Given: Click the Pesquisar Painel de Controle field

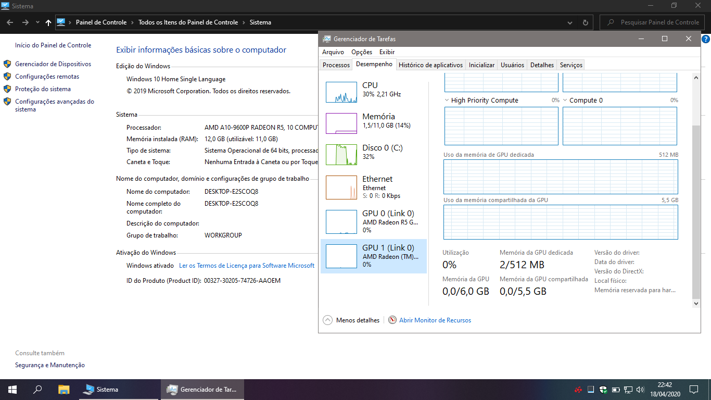Looking at the screenshot, I should [653, 22].
